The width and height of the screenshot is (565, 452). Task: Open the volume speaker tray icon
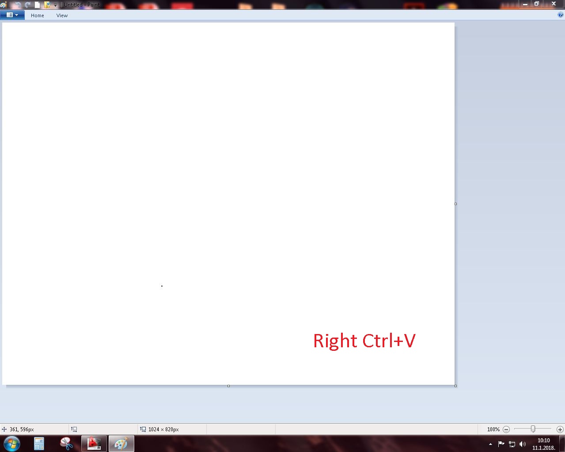click(x=523, y=444)
